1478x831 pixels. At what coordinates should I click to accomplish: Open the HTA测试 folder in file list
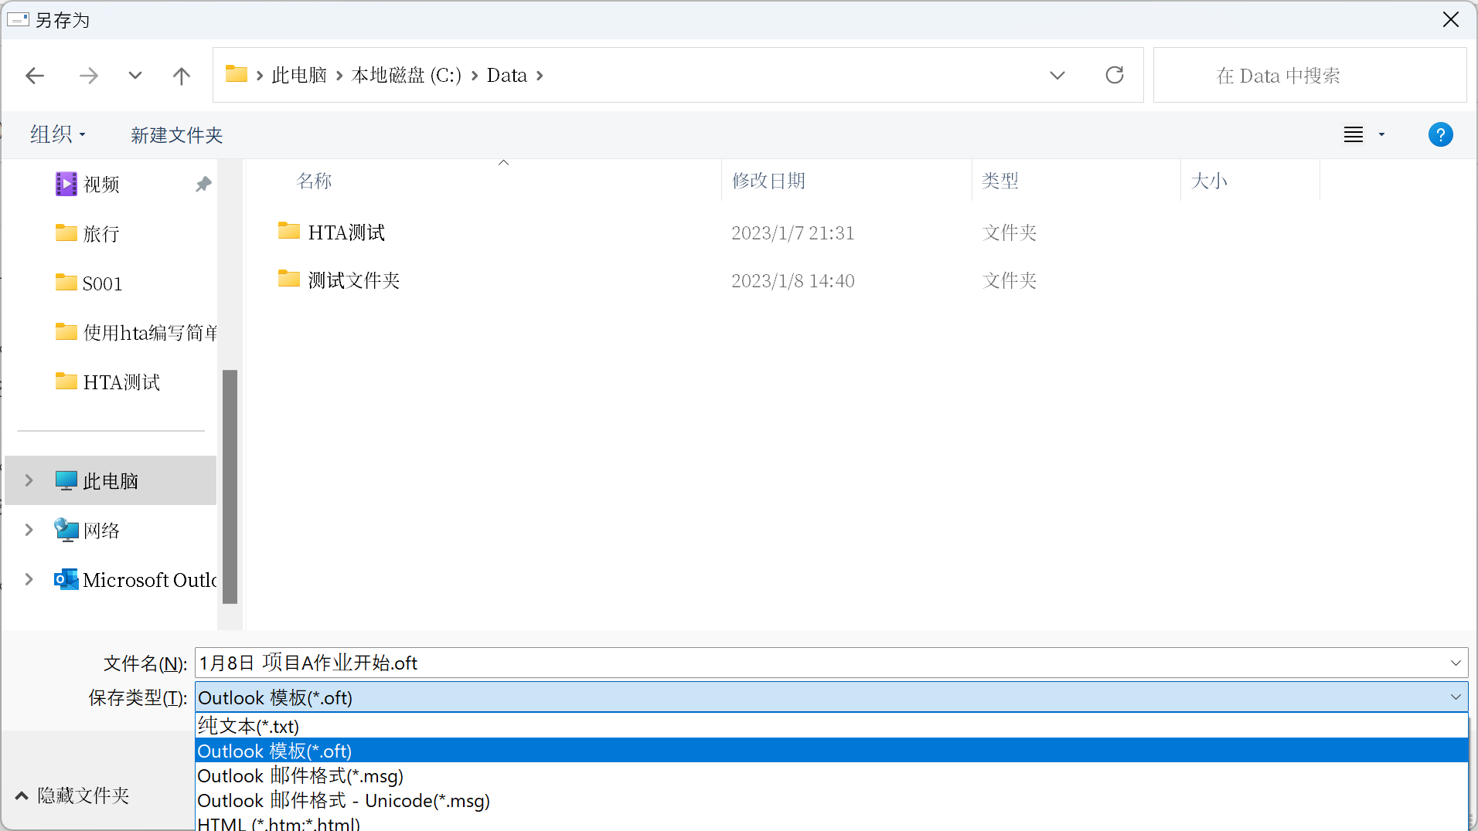(346, 232)
